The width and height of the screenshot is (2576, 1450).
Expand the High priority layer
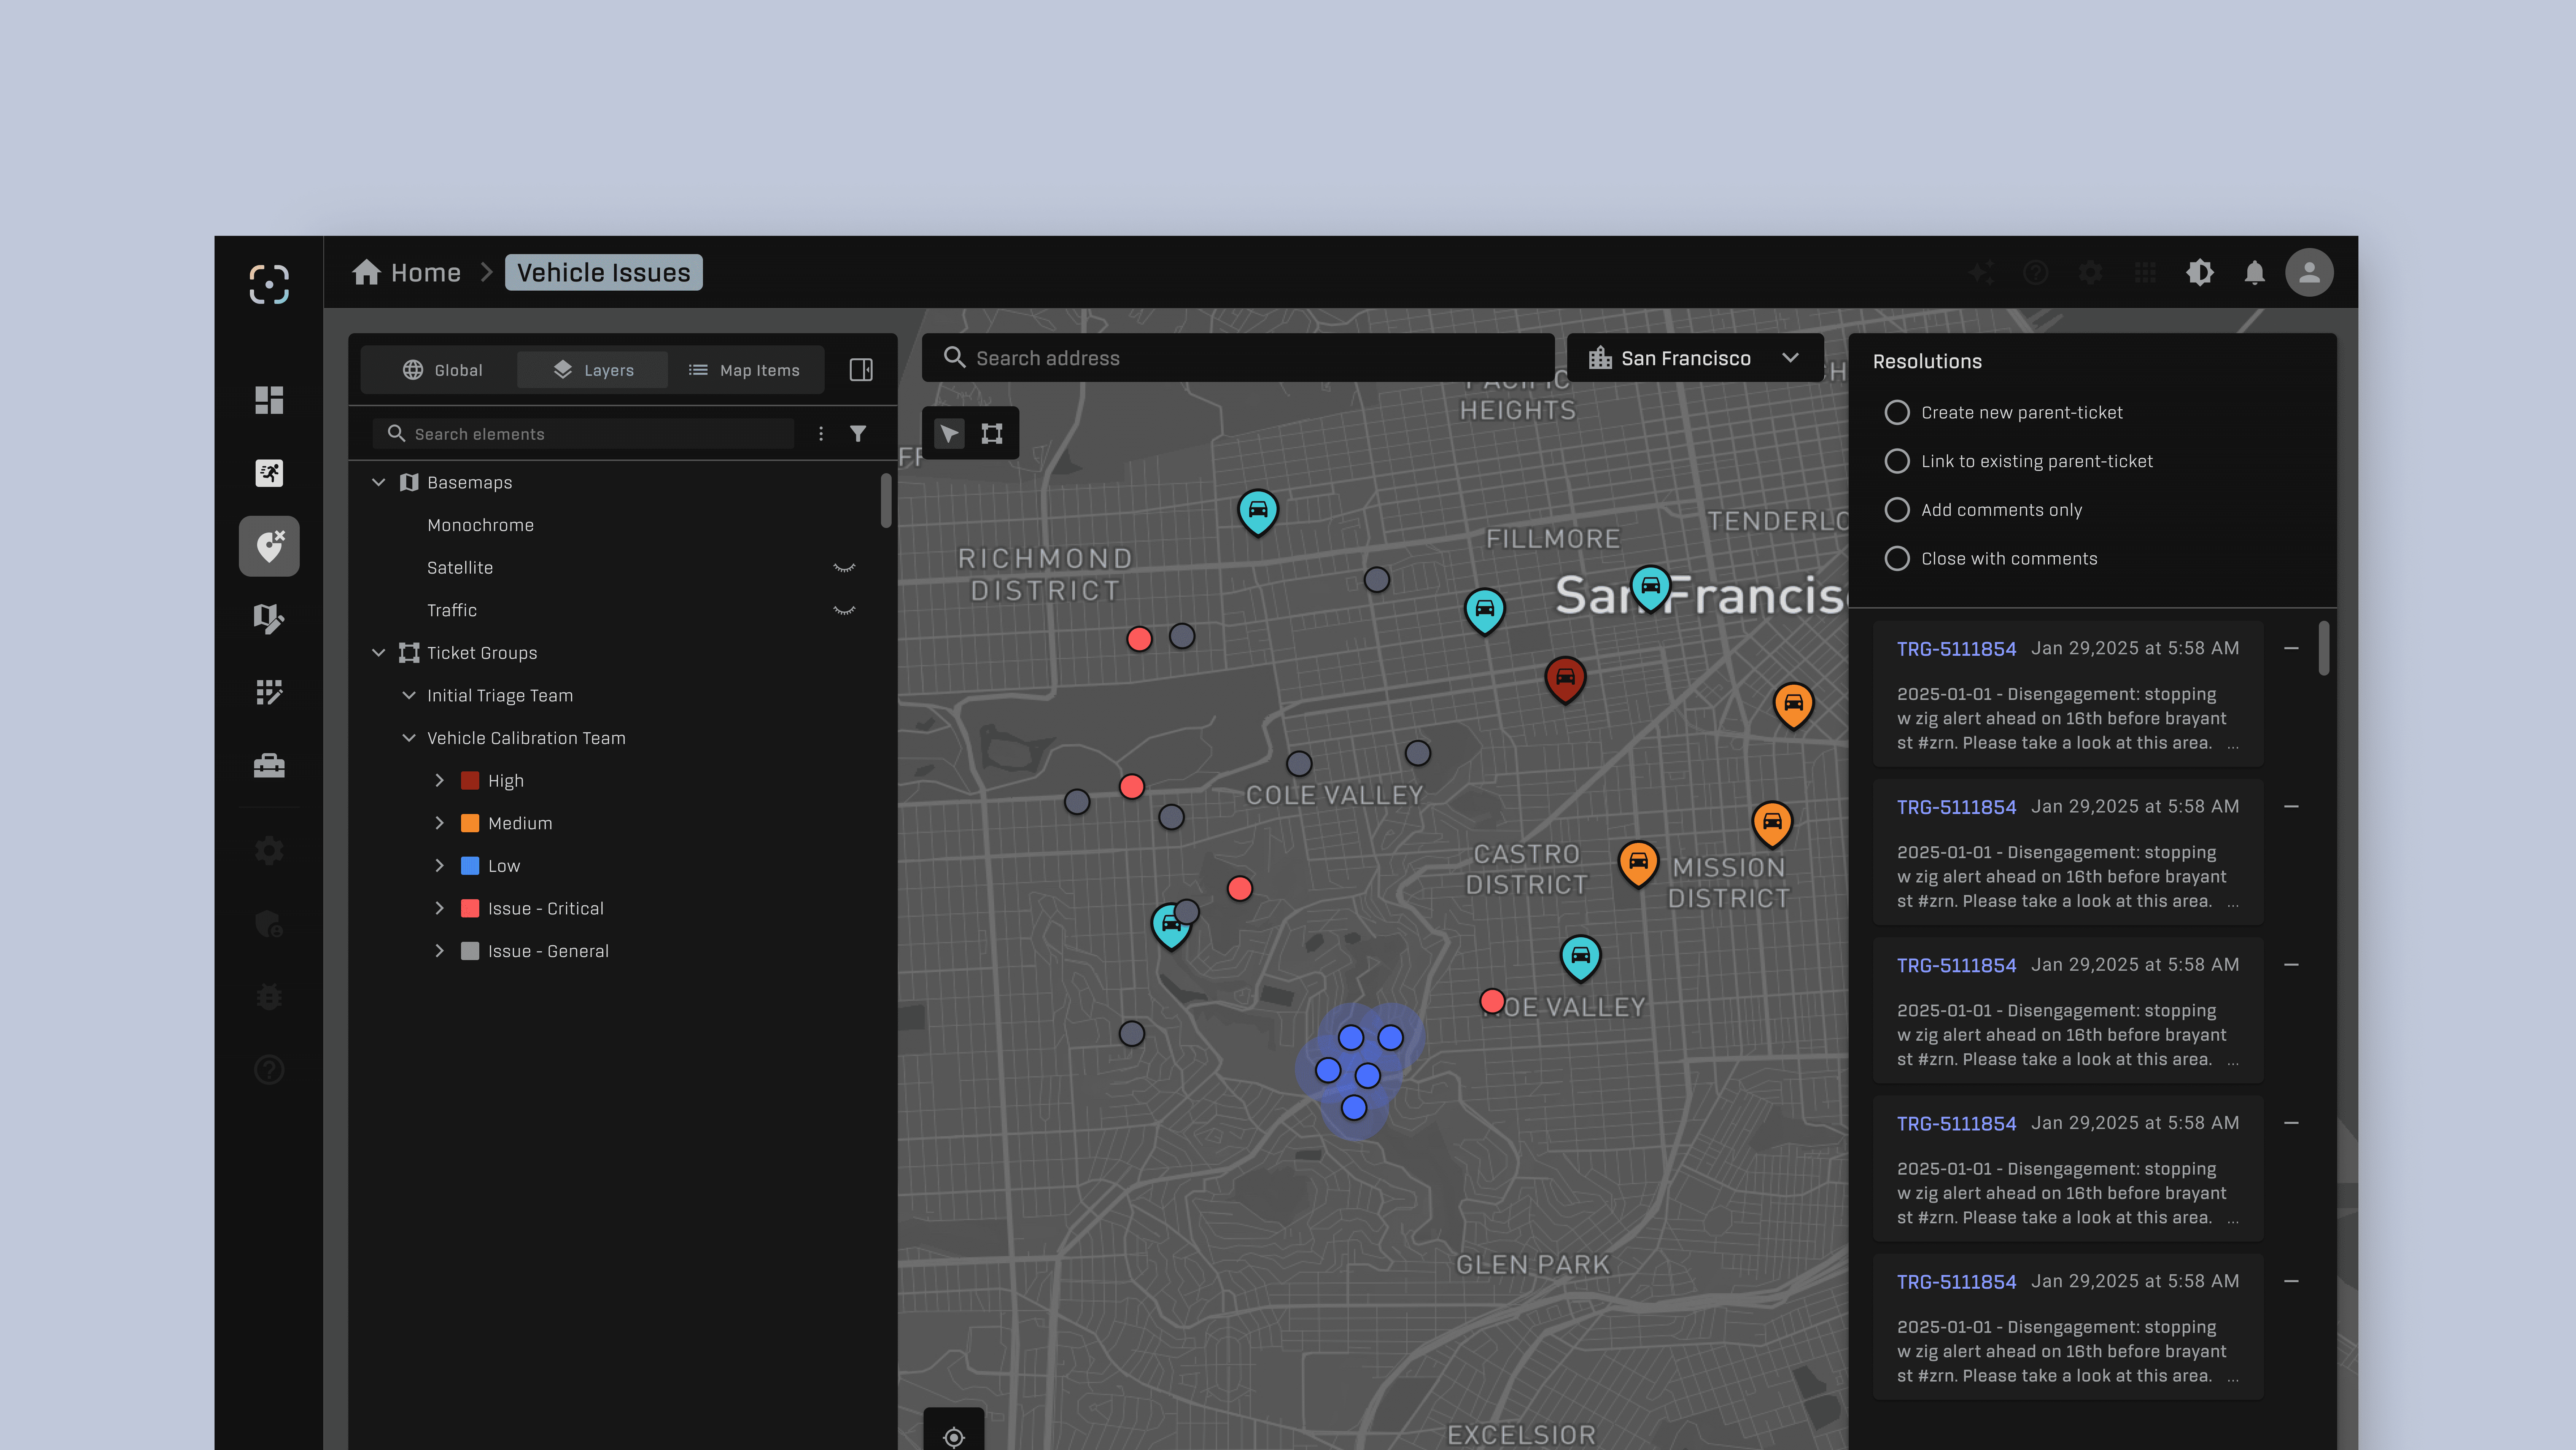point(439,780)
